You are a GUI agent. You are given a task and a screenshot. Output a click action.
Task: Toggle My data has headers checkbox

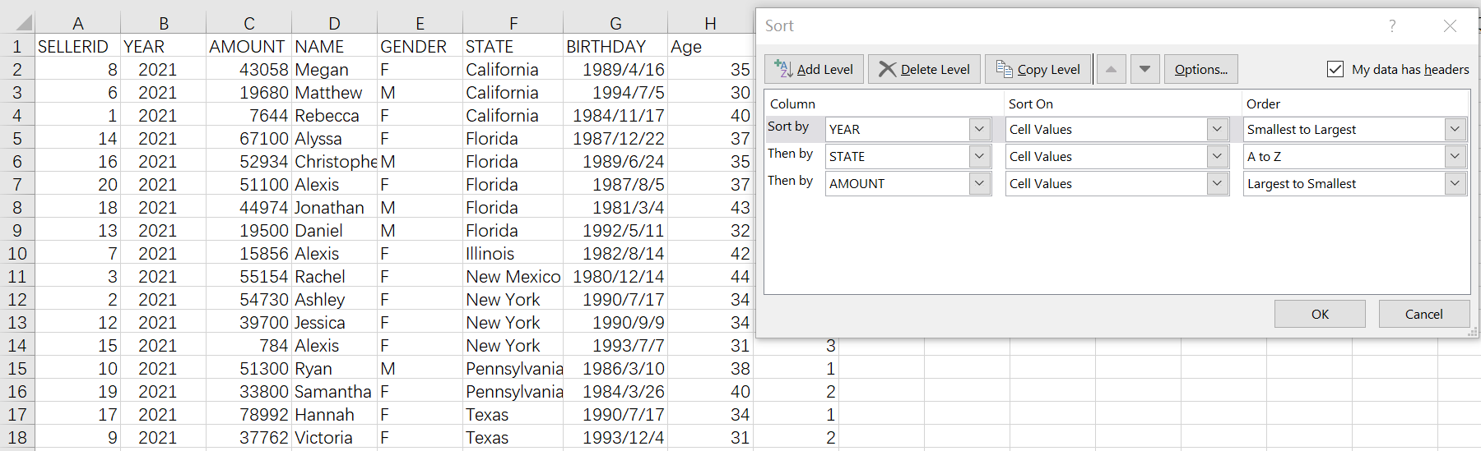pos(1335,69)
